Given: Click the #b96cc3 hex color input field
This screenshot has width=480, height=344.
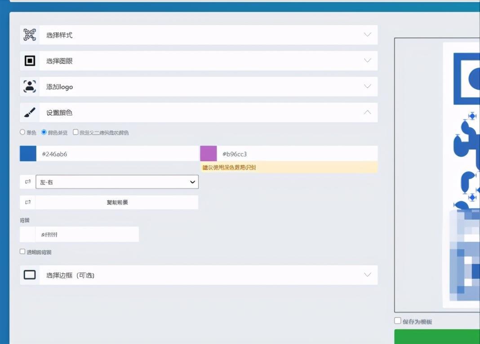Looking at the screenshot, I should click(x=297, y=154).
